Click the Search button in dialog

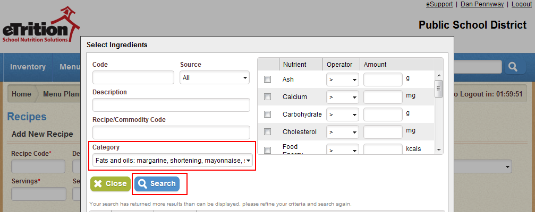point(157,183)
